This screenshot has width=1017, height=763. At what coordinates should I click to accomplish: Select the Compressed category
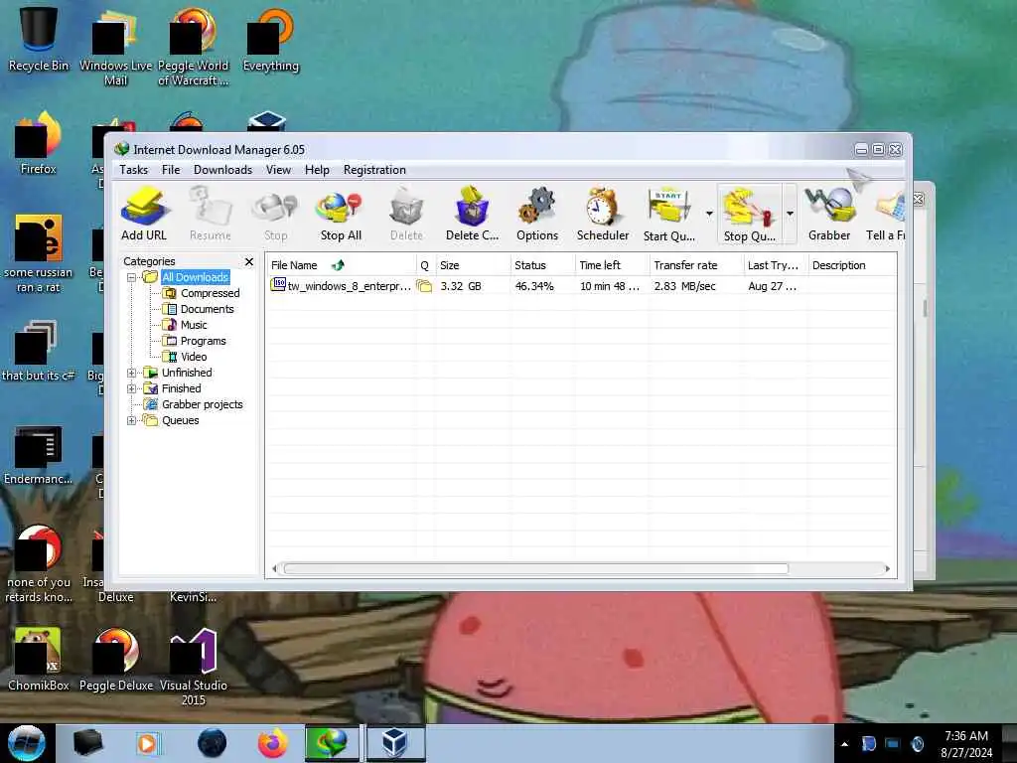point(210,293)
